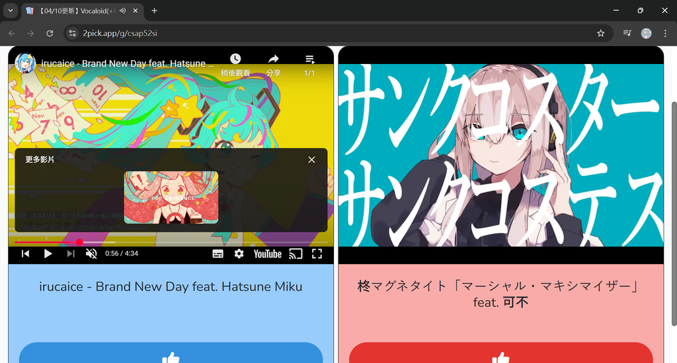Skip to previous video in player
This screenshot has width=677, height=363.
pos(26,253)
